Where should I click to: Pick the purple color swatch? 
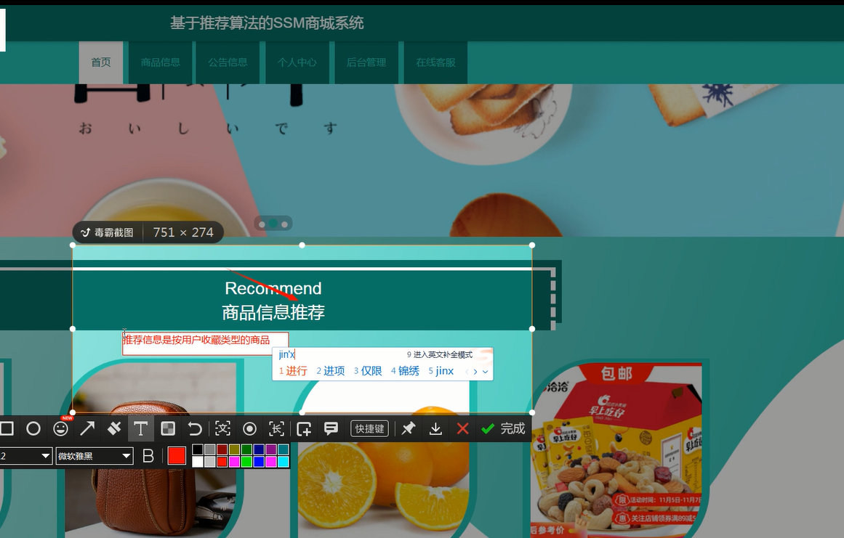click(x=270, y=450)
